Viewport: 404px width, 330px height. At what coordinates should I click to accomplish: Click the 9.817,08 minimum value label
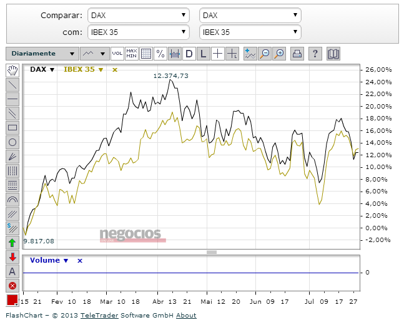(x=39, y=241)
